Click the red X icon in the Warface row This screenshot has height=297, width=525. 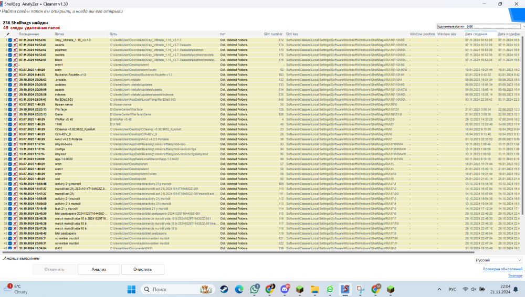[15, 110]
